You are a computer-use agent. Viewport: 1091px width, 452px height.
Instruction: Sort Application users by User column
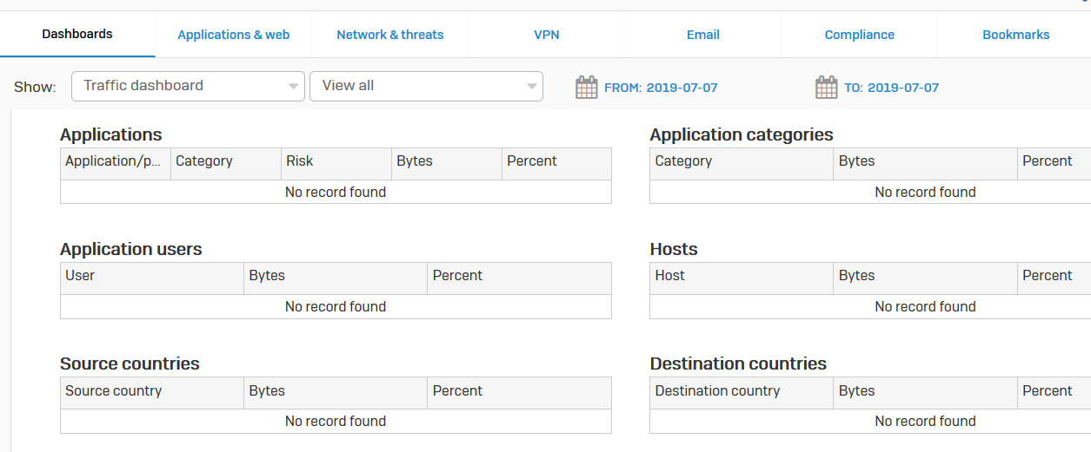[x=80, y=276]
